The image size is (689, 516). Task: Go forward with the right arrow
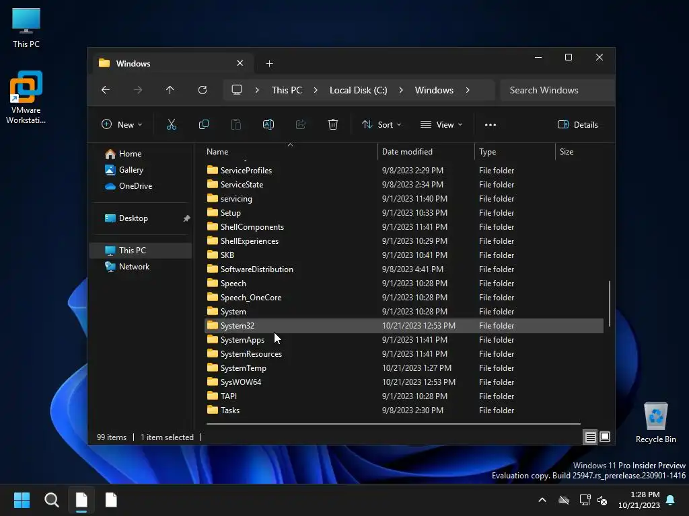tap(138, 90)
